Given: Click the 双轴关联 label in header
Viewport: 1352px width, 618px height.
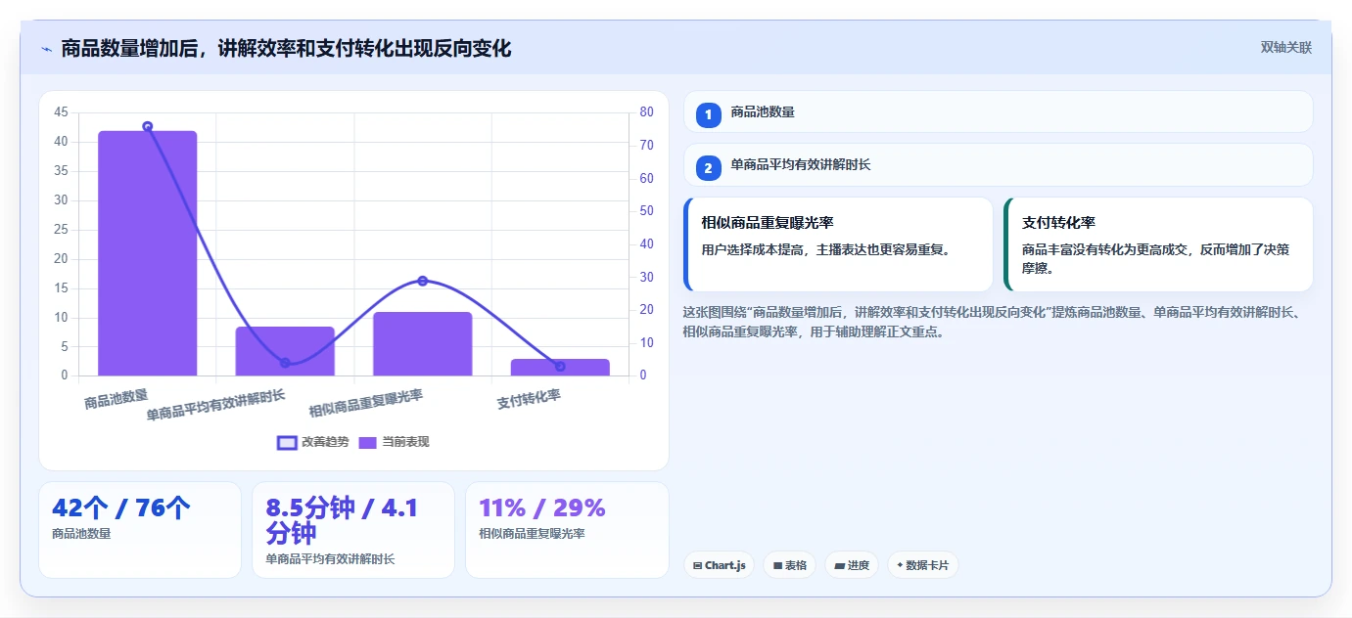Looking at the screenshot, I should [1285, 48].
